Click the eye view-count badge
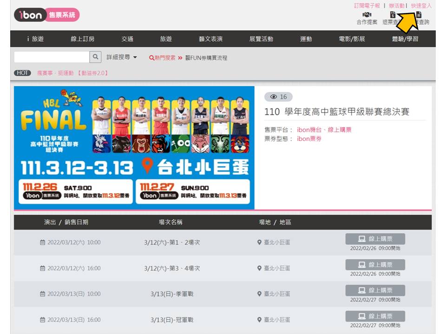Image resolution: width=446 pixels, height=334 pixels. [278, 96]
